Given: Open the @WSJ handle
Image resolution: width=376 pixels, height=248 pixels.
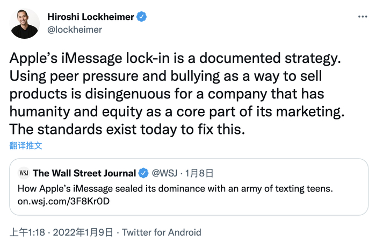Looking at the screenshot, I should (164, 173).
